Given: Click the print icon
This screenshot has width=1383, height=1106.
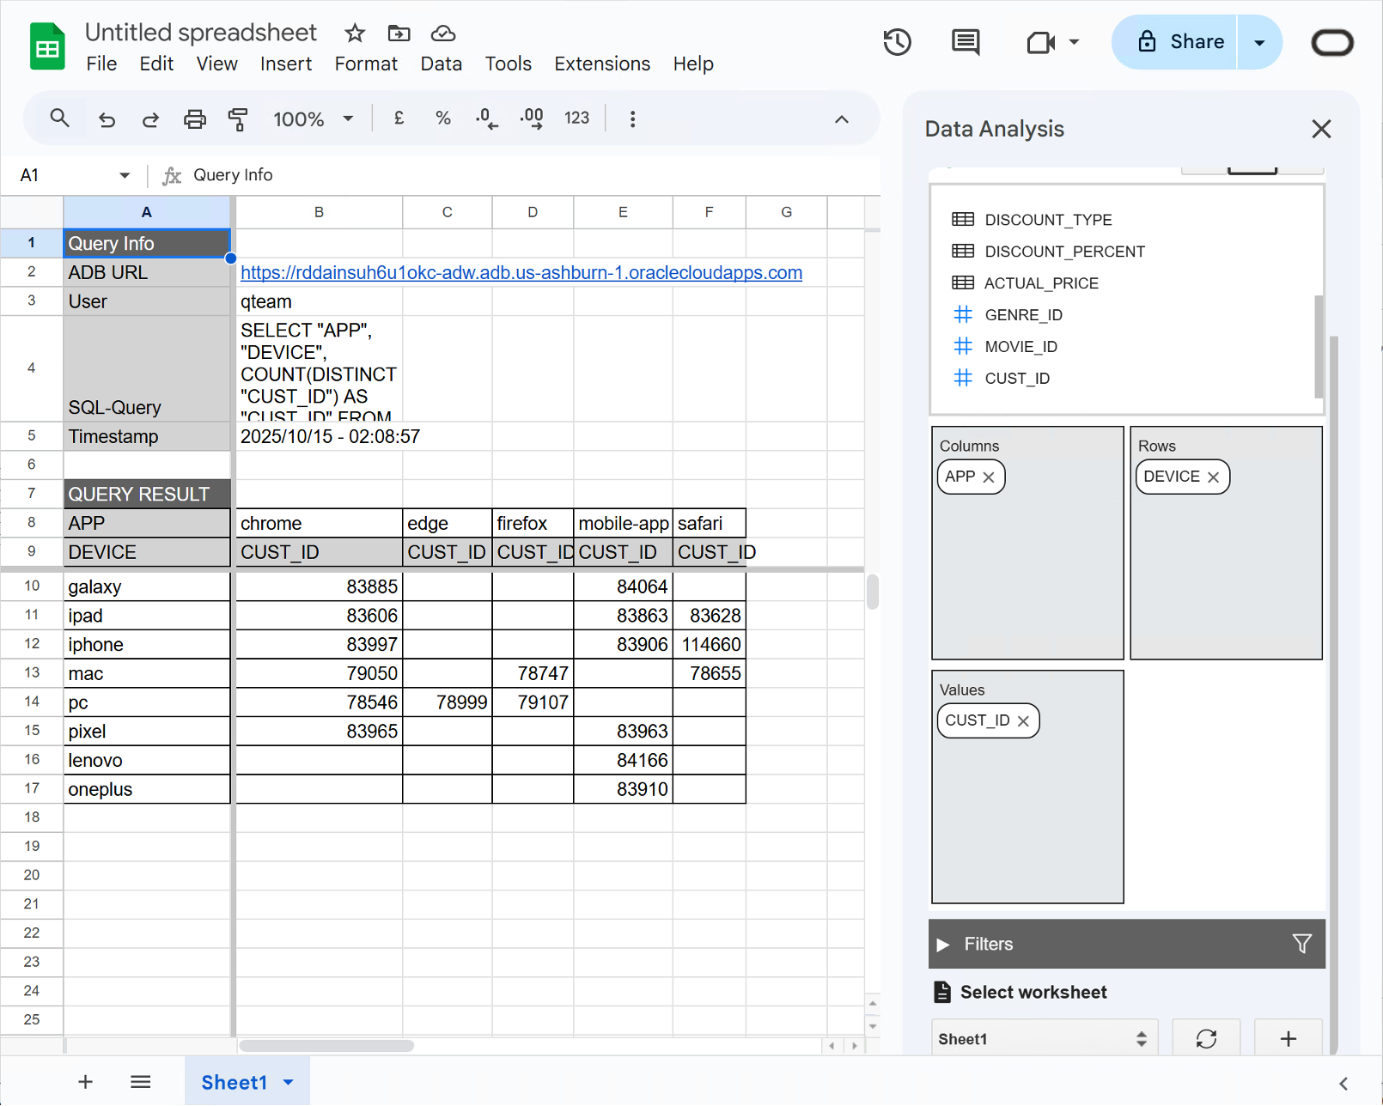Looking at the screenshot, I should tap(194, 118).
